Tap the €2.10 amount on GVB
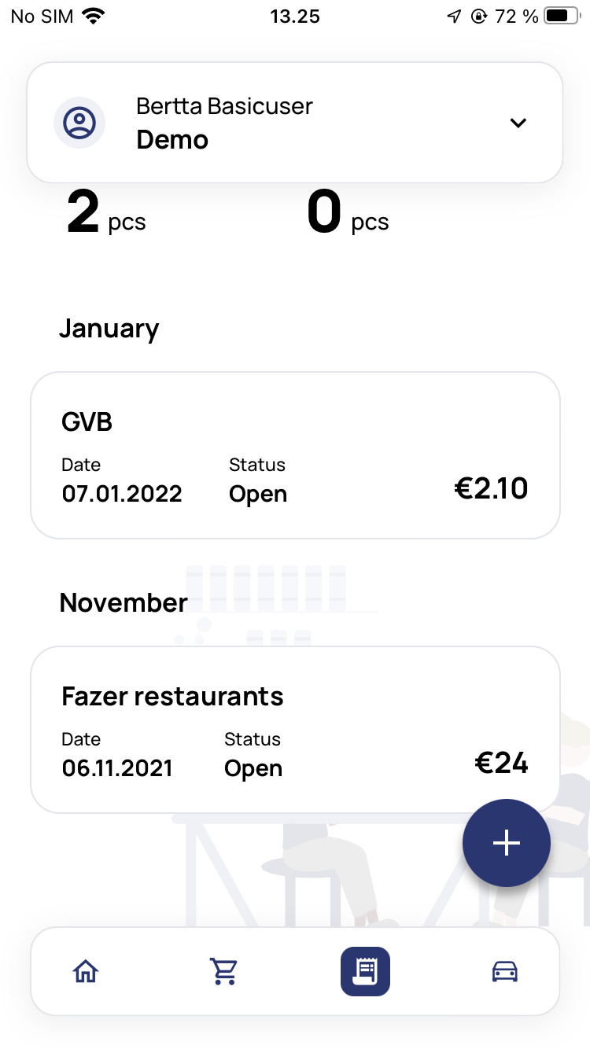The width and height of the screenshot is (590, 1049). point(491,489)
